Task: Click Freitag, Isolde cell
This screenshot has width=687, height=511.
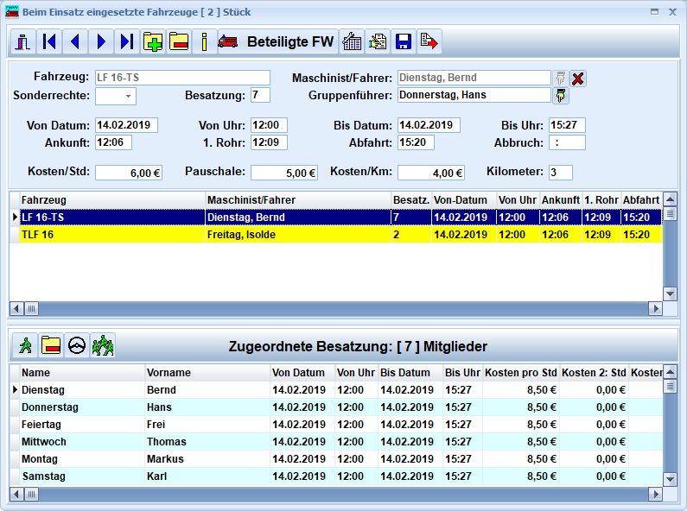Action: 297,235
